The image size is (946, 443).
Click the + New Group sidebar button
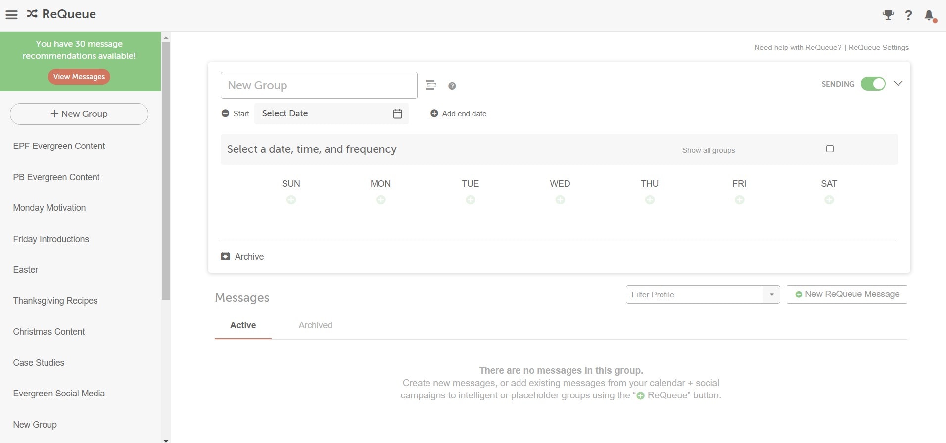coord(79,114)
